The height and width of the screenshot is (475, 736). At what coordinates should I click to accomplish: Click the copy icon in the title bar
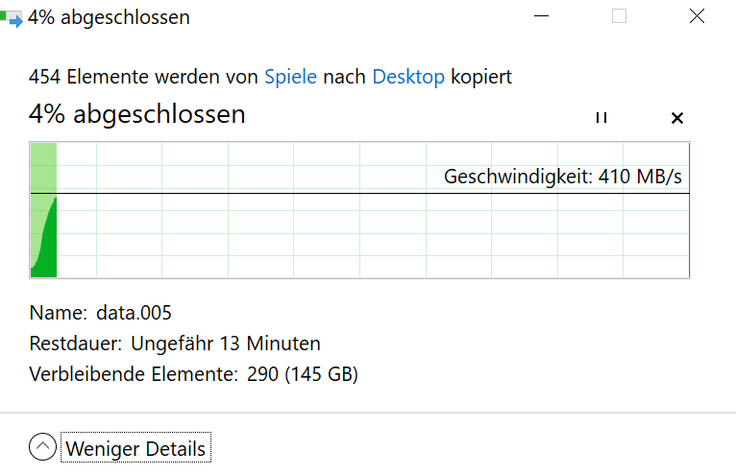pyautogui.click(x=12, y=18)
